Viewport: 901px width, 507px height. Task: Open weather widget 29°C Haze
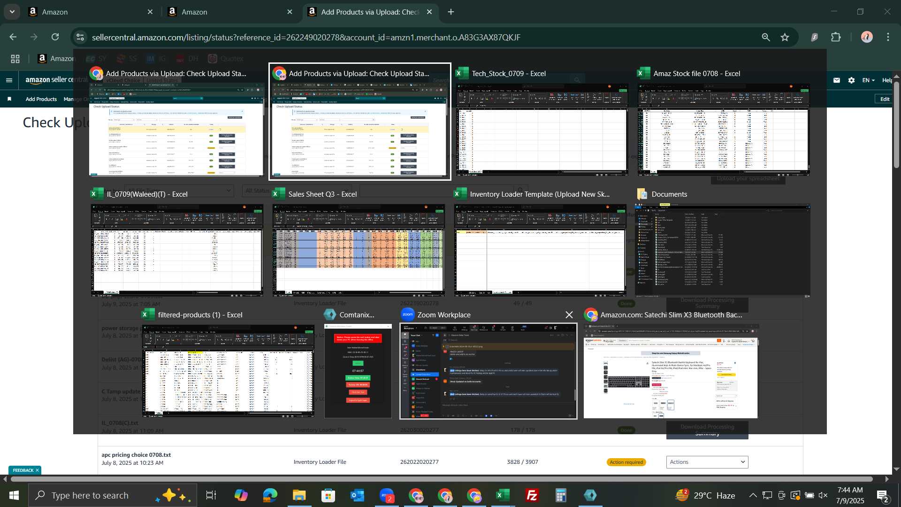click(705, 495)
